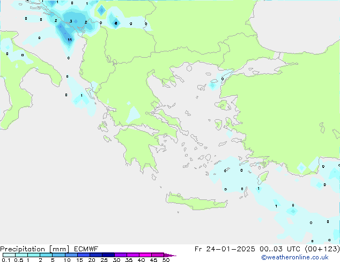Click the "(00+123)" forecast offset text
This screenshot has height=262, width=340.
(x=322, y=249)
